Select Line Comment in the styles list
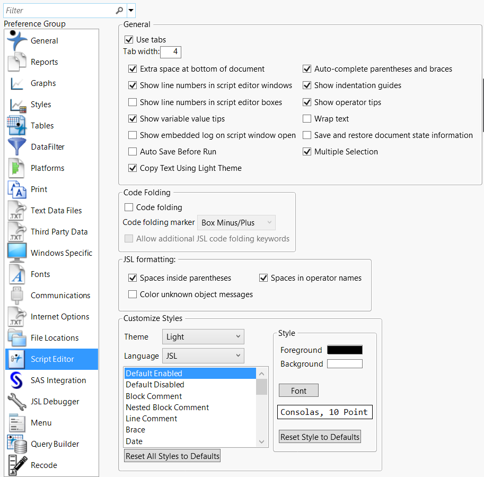 pos(151,419)
